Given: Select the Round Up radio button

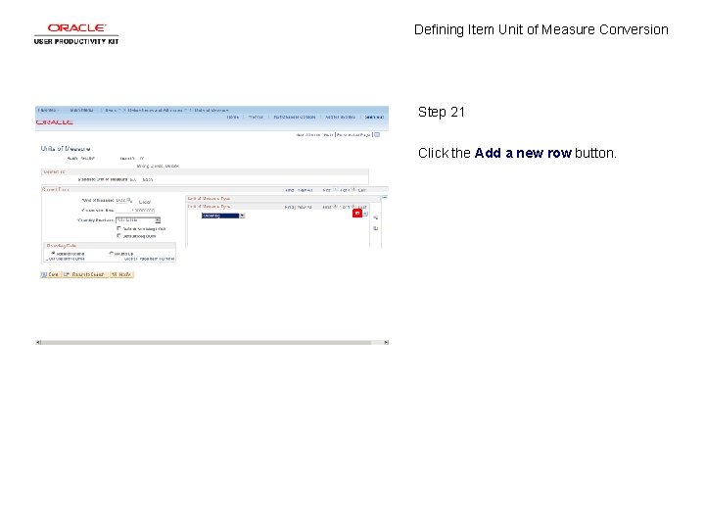Looking at the screenshot, I should tap(111, 254).
